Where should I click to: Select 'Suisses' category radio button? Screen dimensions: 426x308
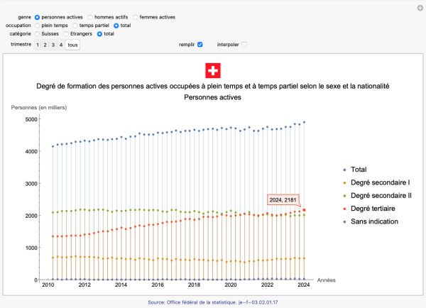tap(38, 33)
